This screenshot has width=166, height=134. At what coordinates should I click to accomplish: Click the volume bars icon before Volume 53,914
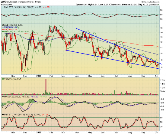3,79
